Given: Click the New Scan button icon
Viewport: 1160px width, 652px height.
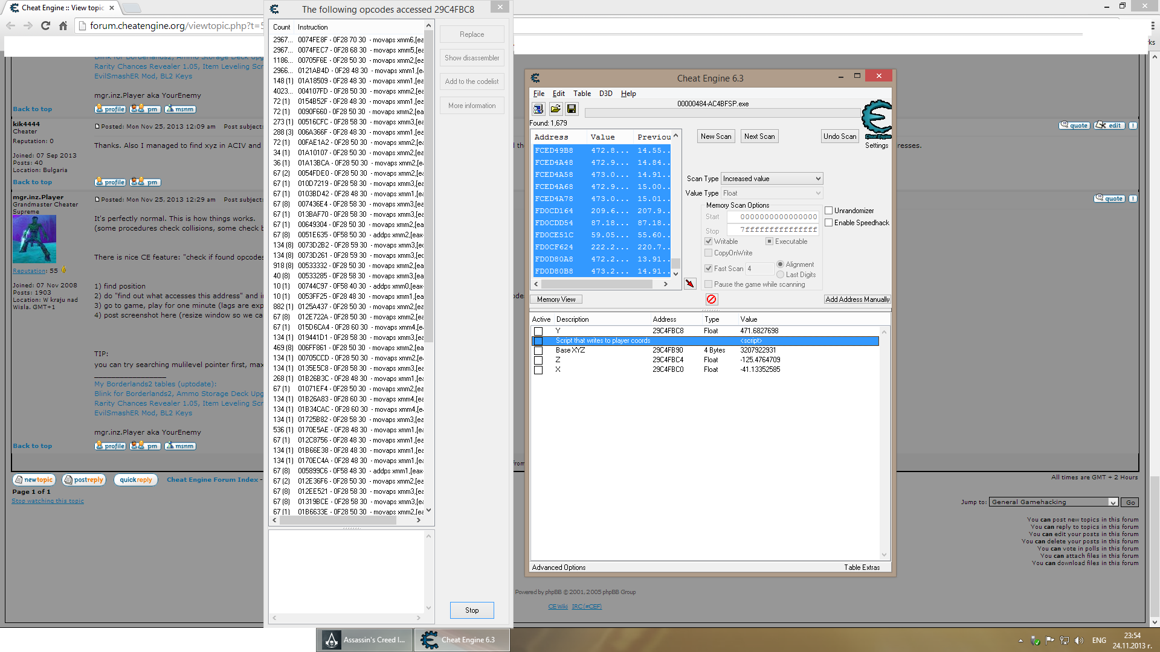Looking at the screenshot, I should click(715, 136).
